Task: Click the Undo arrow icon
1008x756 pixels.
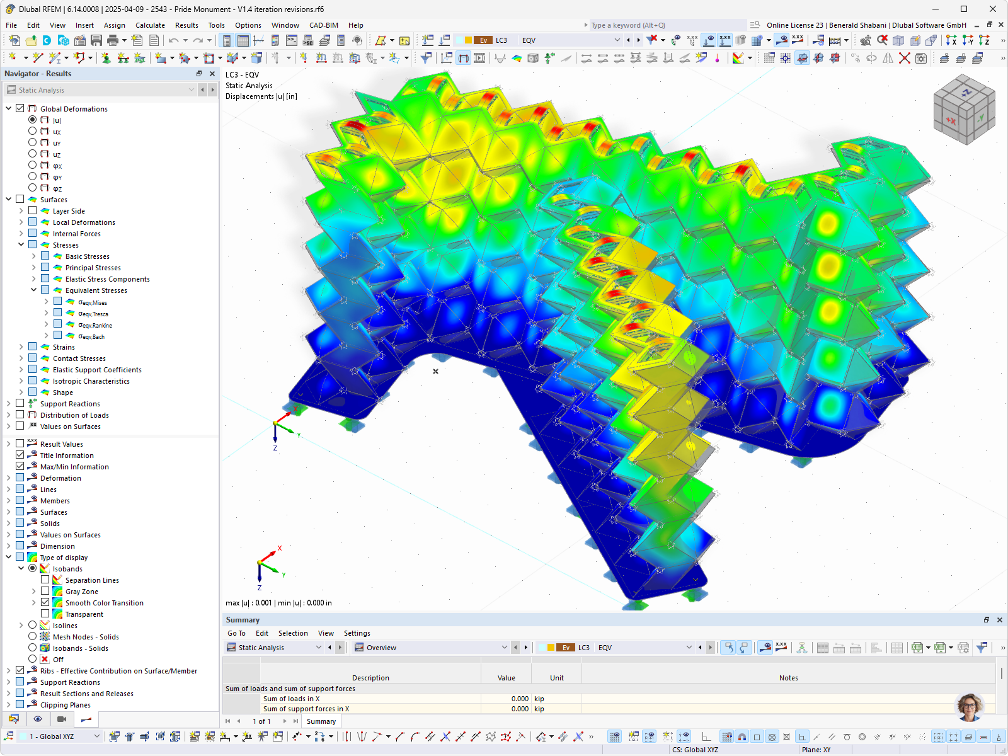Action: (173, 40)
